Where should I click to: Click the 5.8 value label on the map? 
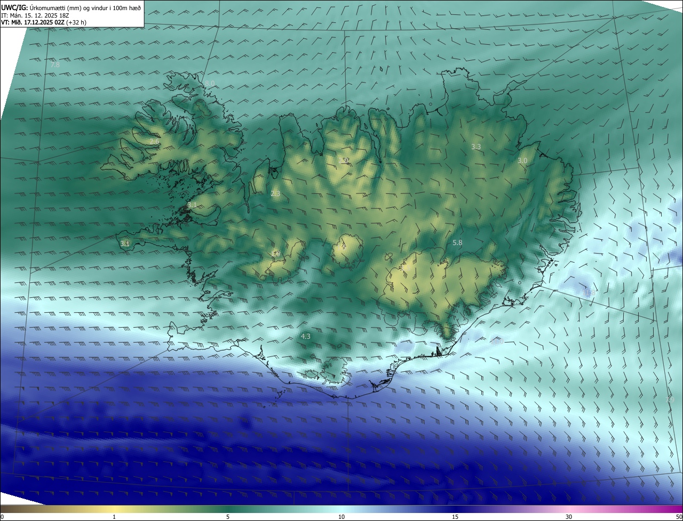pyautogui.click(x=457, y=242)
